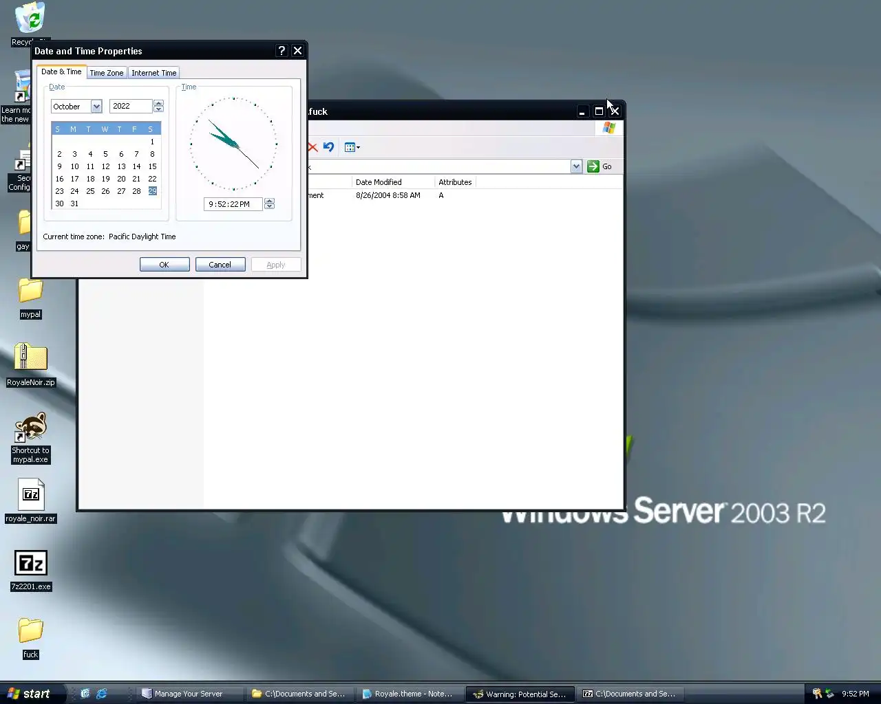Click the Undo toolbar icon in Explorer
Screen dimensions: 881x704
coord(328,147)
